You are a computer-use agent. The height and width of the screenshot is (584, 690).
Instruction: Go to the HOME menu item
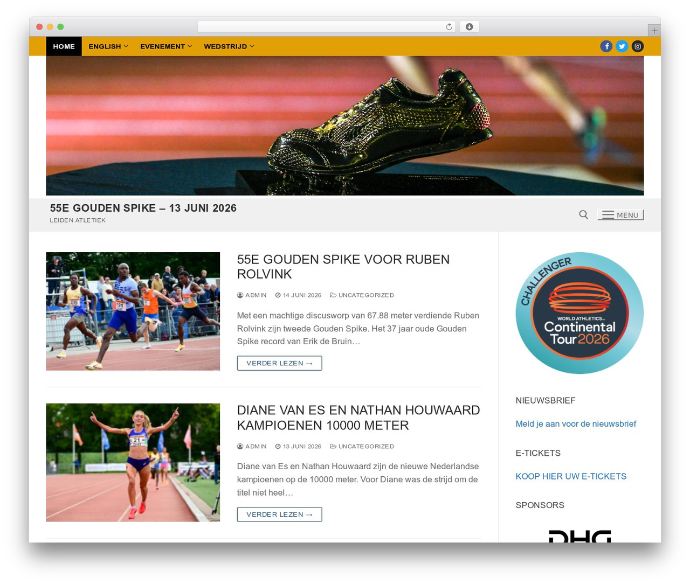pyautogui.click(x=64, y=46)
